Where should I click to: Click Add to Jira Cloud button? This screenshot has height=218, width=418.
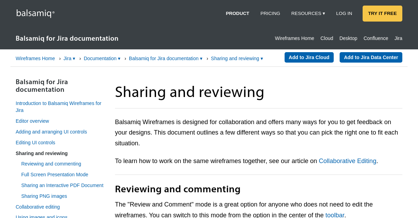tap(309, 57)
